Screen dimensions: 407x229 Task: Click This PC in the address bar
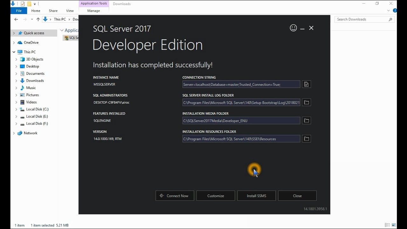pos(60,19)
